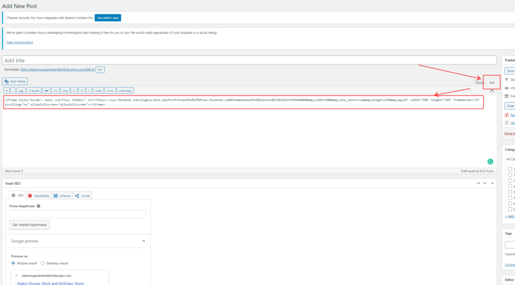The image size is (515, 285).
Task: Insert italic tag with i quicktag
Action: click(x=13, y=91)
